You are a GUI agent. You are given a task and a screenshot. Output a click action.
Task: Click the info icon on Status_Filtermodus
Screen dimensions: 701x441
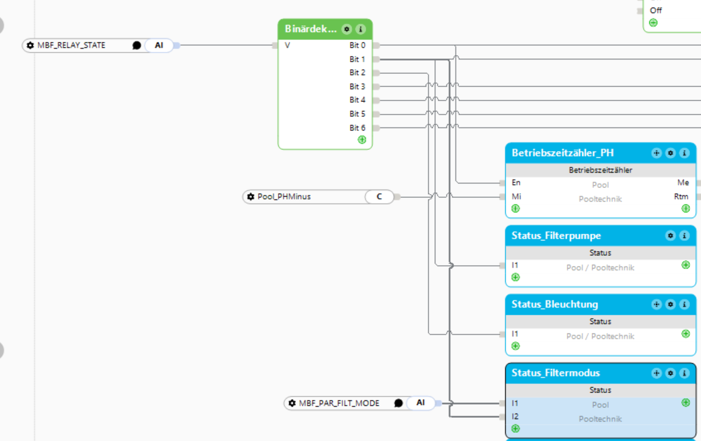coord(684,373)
